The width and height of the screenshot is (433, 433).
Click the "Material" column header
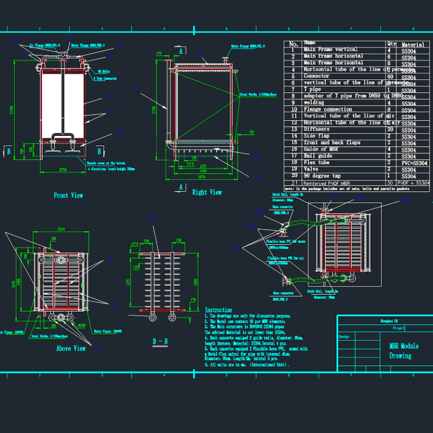[x=413, y=45]
